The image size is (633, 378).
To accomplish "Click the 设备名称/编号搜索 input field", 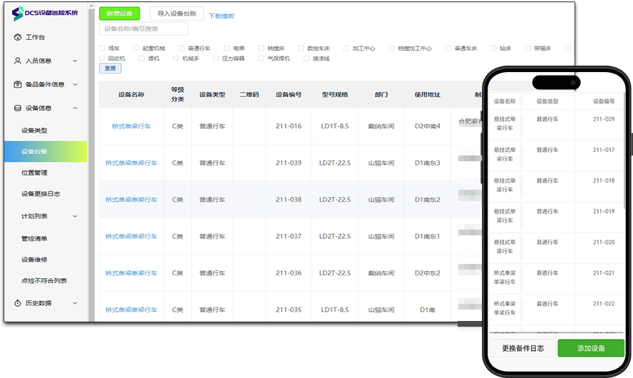I will tap(143, 29).
